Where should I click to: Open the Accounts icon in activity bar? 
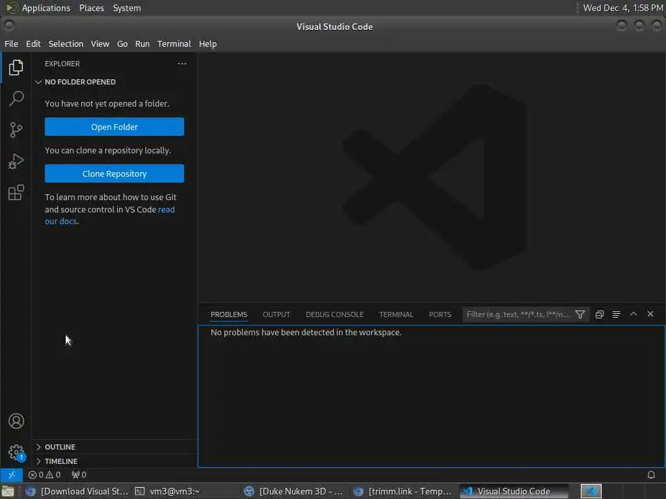click(x=16, y=421)
